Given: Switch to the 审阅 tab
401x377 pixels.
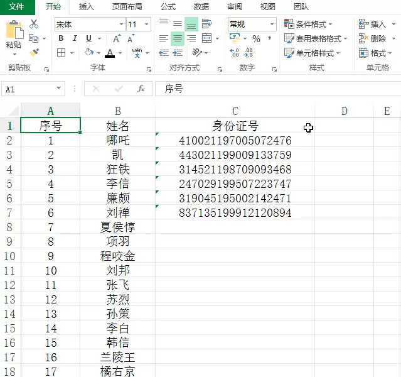Looking at the screenshot, I should pos(235,7).
